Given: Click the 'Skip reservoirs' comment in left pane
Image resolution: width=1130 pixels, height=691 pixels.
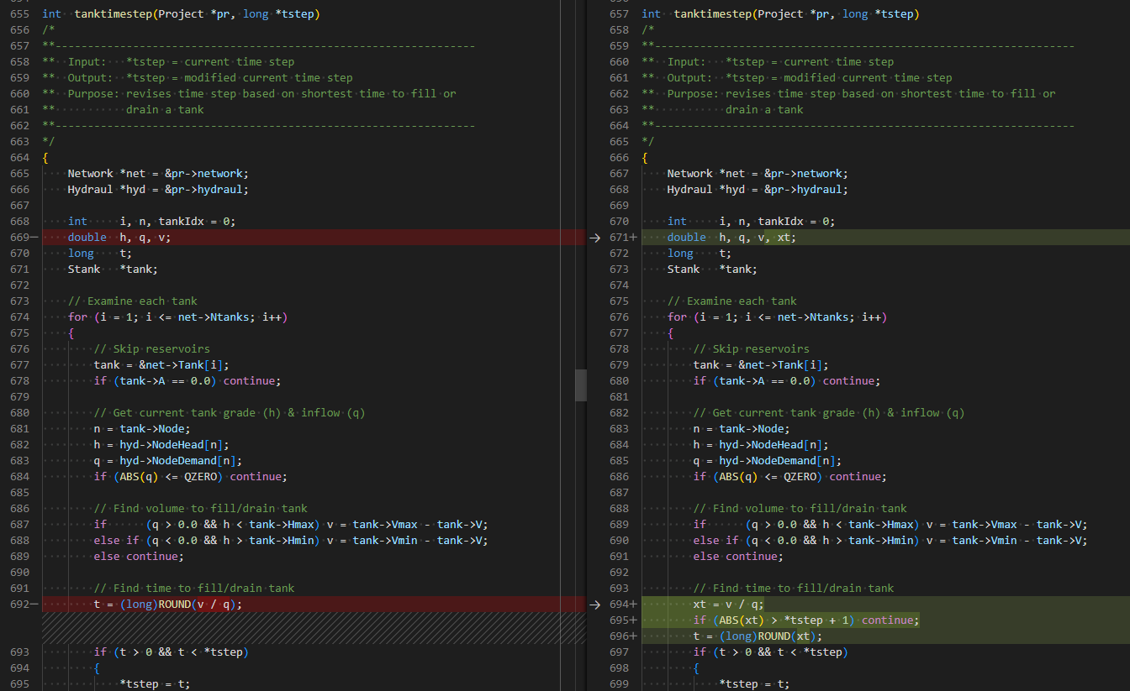Looking at the screenshot, I should (x=152, y=348).
